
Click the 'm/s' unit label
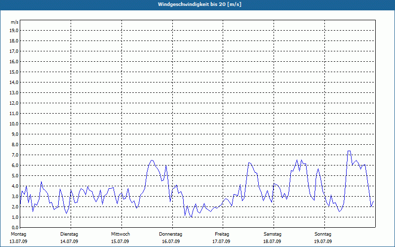click(x=15, y=22)
